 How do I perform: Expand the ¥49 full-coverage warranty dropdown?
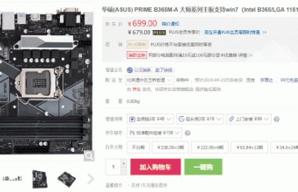coord(150,119)
